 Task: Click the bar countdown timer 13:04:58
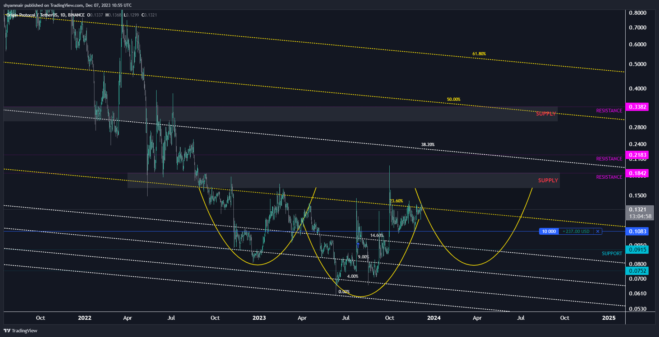tap(640, 216)
